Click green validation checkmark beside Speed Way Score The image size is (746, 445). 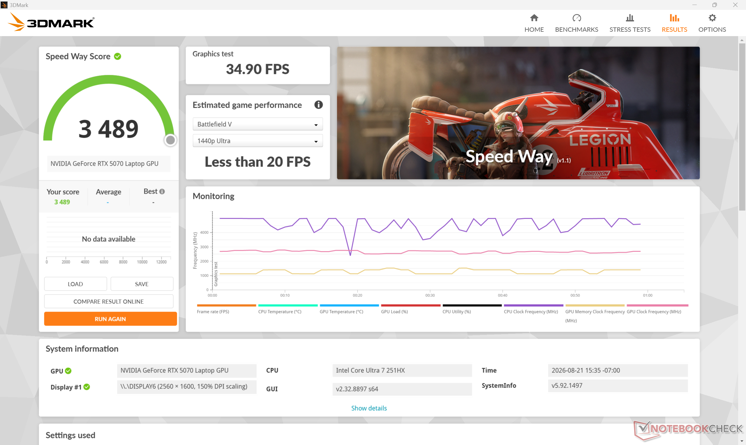coord(118,56)
